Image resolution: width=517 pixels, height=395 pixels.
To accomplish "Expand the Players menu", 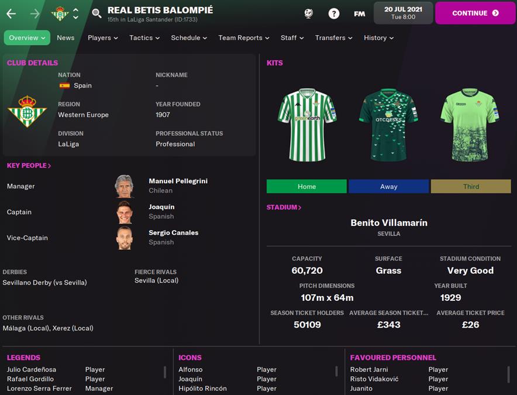I will point(102,37).
